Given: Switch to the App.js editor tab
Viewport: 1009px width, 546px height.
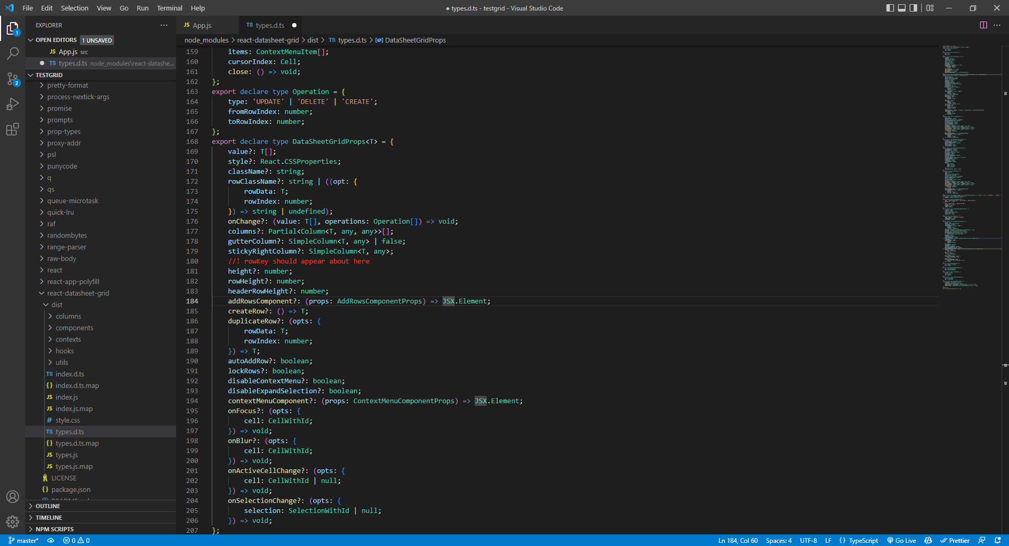Looking at the screenshot, I should (202, 25).
